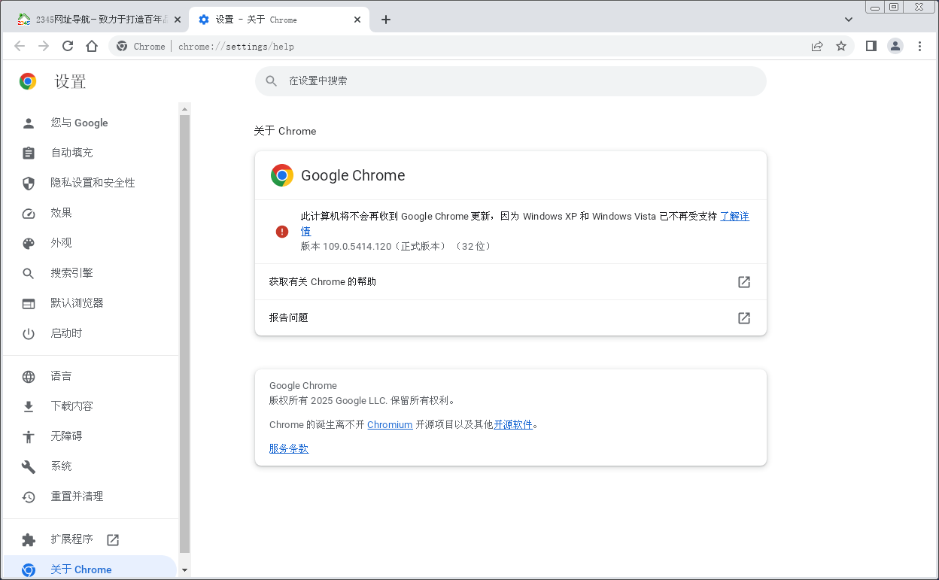Open the 报告问题 row
Viewport: 939px width, 580px height.
[511, 318]
